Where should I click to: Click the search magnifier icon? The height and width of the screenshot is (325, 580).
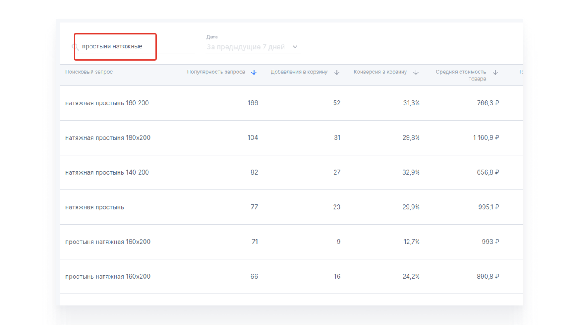point(75,47)
